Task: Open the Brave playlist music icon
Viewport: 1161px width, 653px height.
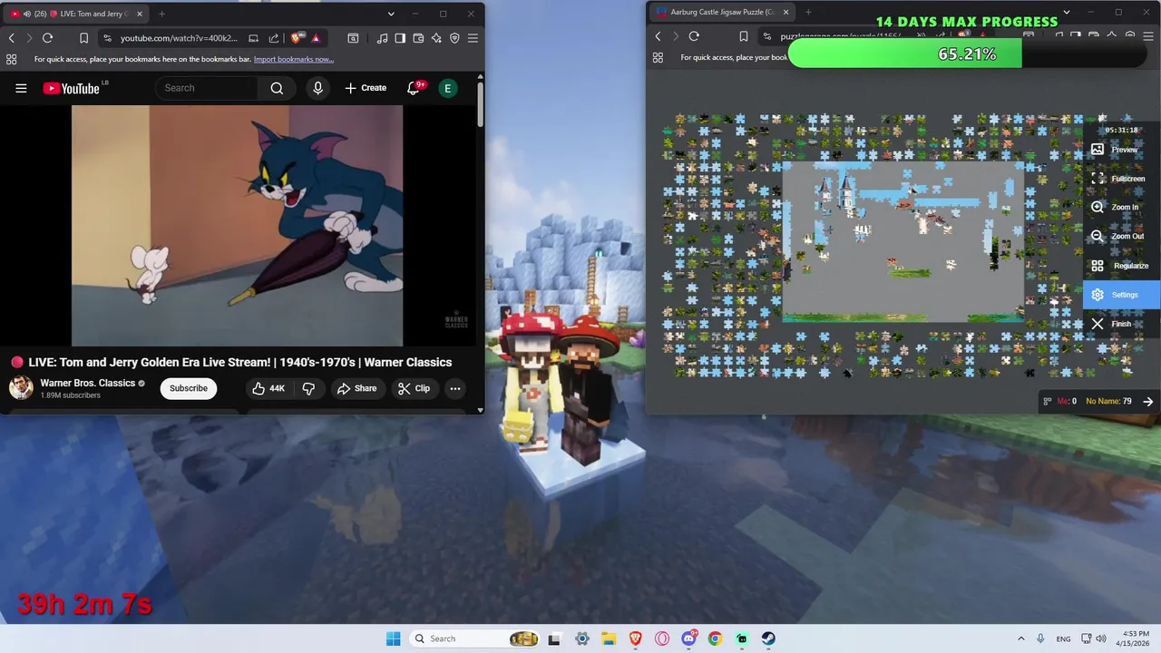Action: point(382,38)
